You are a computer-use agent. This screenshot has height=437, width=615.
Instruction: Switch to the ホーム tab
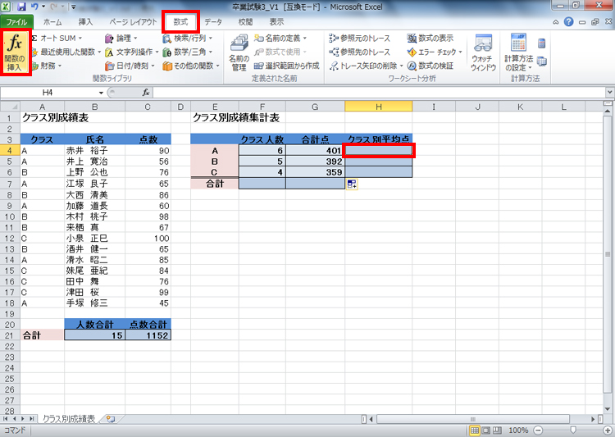(x=52, y=22)
